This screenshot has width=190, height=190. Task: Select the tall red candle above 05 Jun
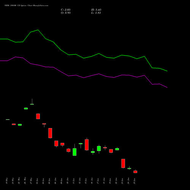pyautogui.click(x=50, y=133)
